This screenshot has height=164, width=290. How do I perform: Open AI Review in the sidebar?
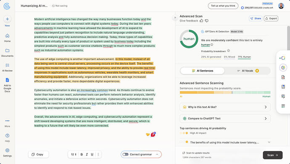pos(7,67)
